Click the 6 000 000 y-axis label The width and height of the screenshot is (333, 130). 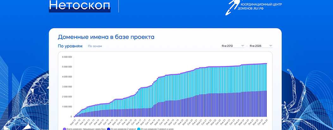67,57
